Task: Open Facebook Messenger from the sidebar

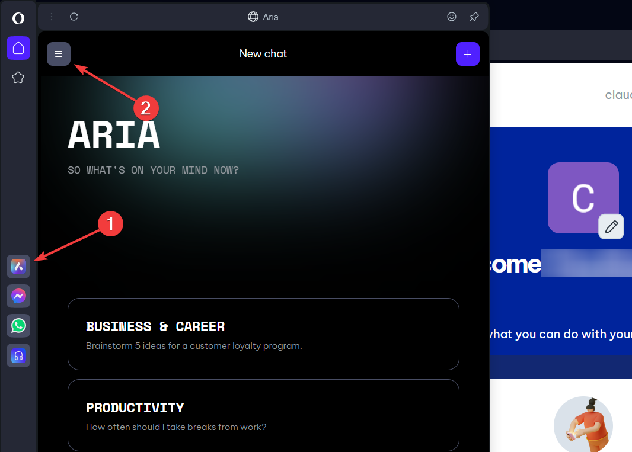Action: click(18, 296)
